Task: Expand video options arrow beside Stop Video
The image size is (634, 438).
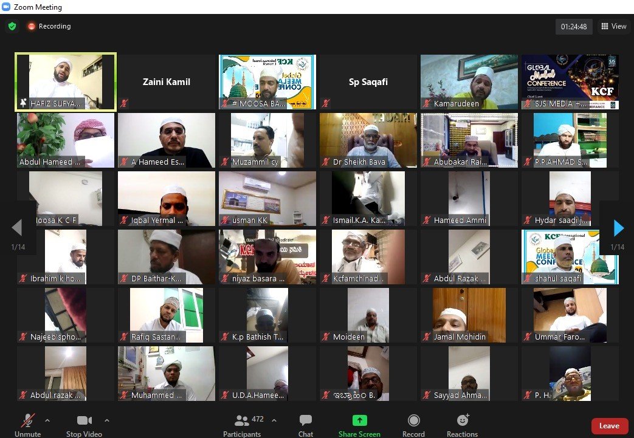Action: 107,420
